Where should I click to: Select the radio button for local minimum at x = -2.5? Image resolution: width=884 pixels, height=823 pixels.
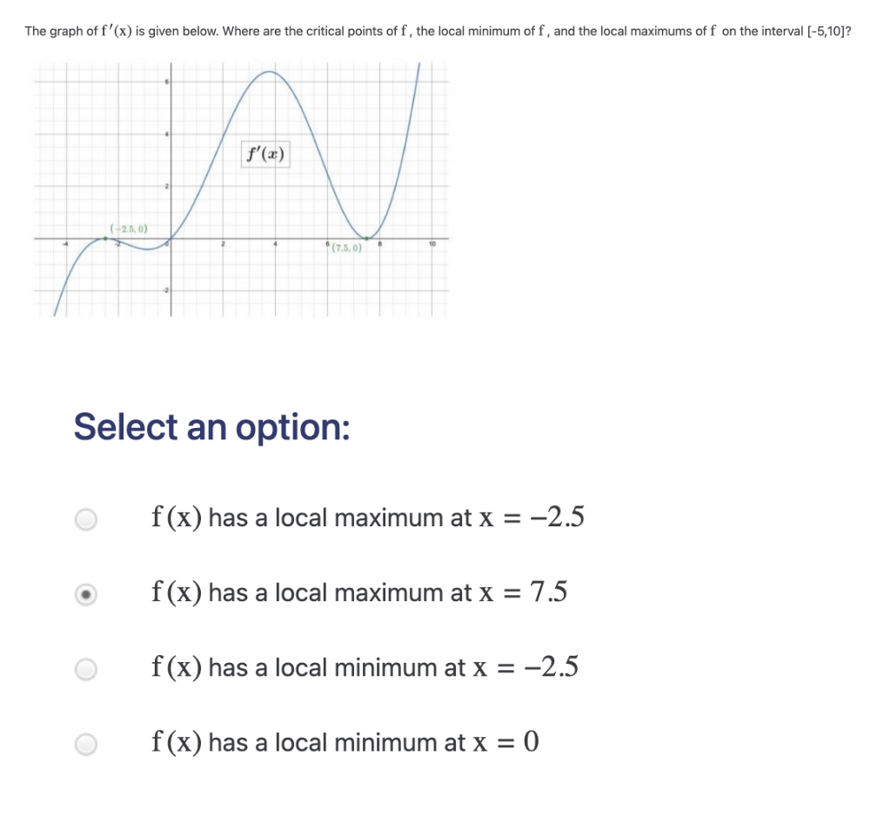tap(86, 668)
